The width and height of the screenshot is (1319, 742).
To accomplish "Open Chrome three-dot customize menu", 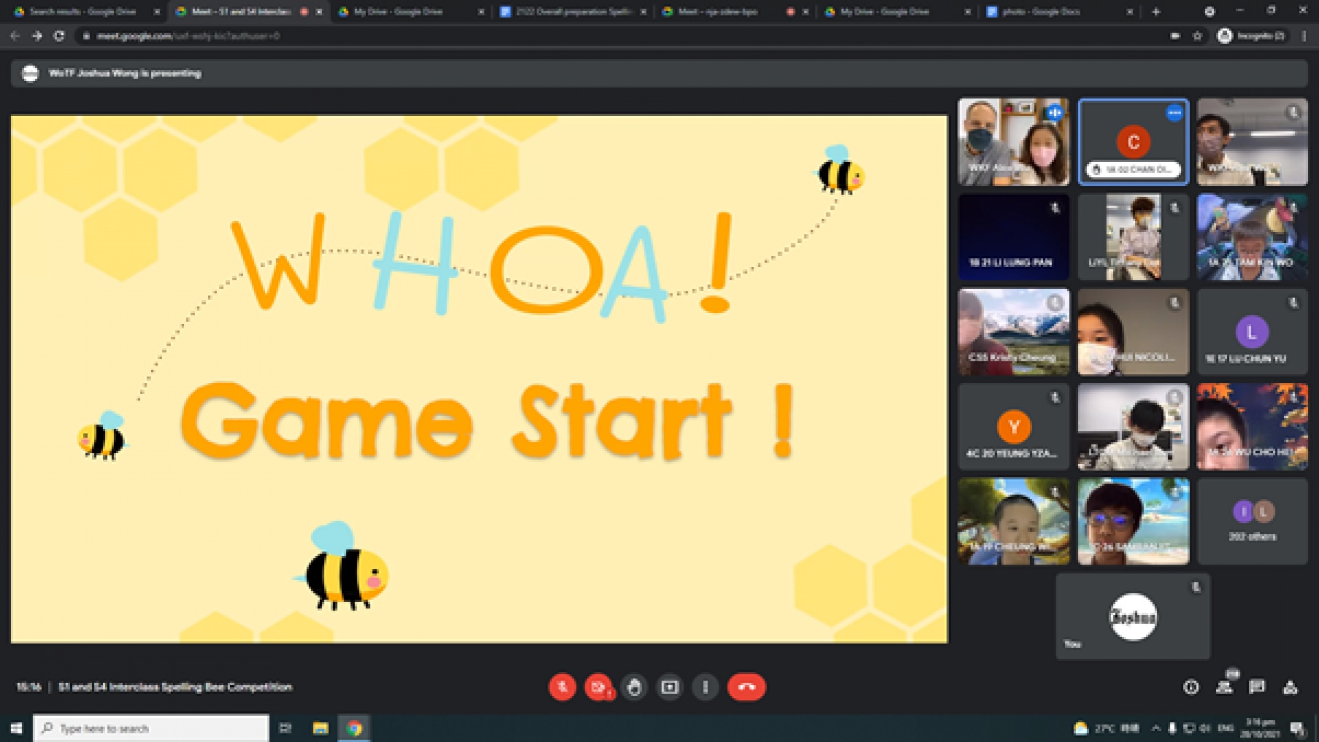I will point(1304,36).
